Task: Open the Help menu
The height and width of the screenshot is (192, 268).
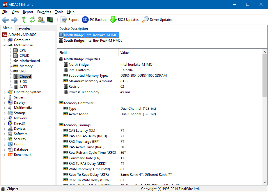Action: [71, 12]
